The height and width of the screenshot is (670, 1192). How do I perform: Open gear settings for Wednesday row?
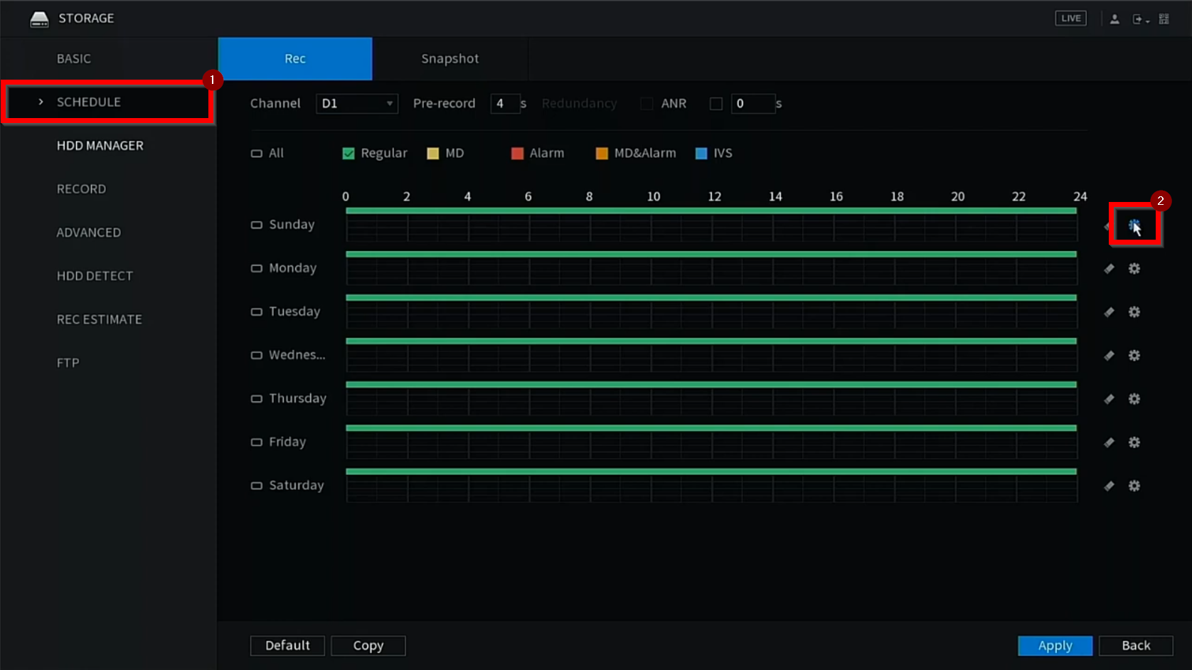(x=1134, y=356)
